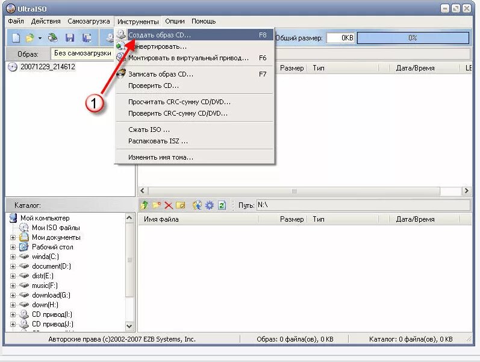
Task: Click the Мои документы folder icon
Action: 24,237
